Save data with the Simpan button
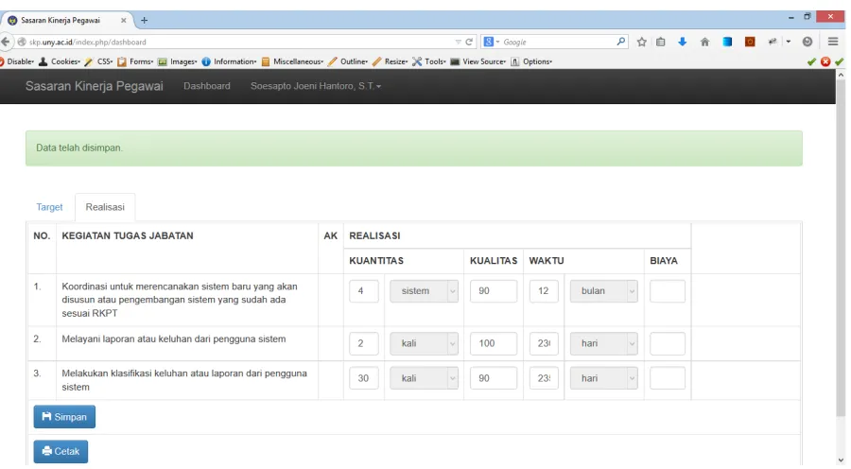This screenshot has height=469, width=851. click(64, 417)
